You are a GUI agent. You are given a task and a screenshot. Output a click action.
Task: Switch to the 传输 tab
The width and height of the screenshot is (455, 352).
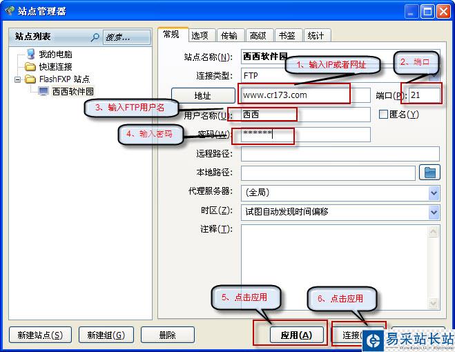click(x=229, y=35)
